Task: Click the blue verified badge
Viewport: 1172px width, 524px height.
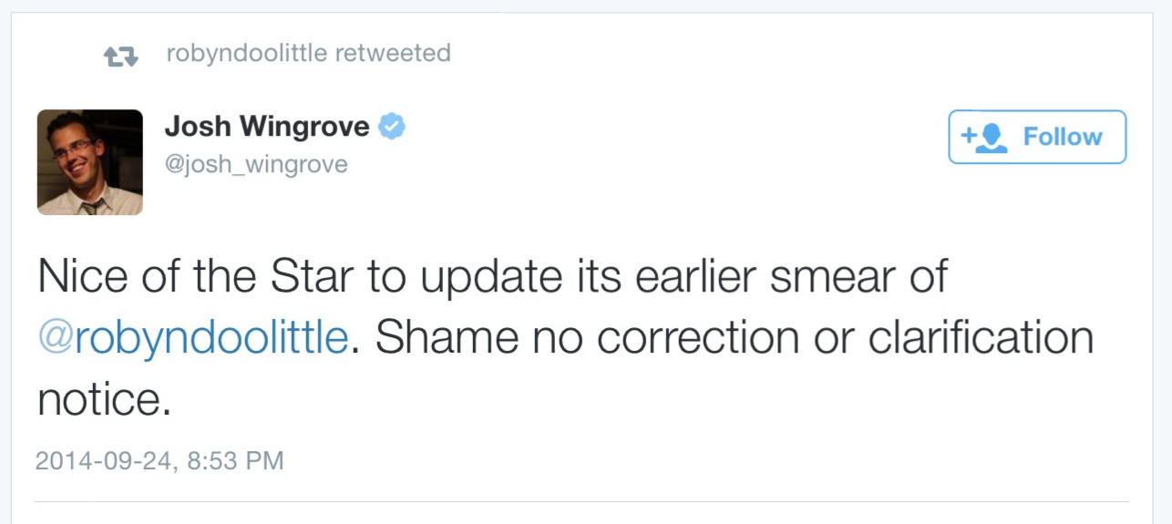Action: click(392, 127)
